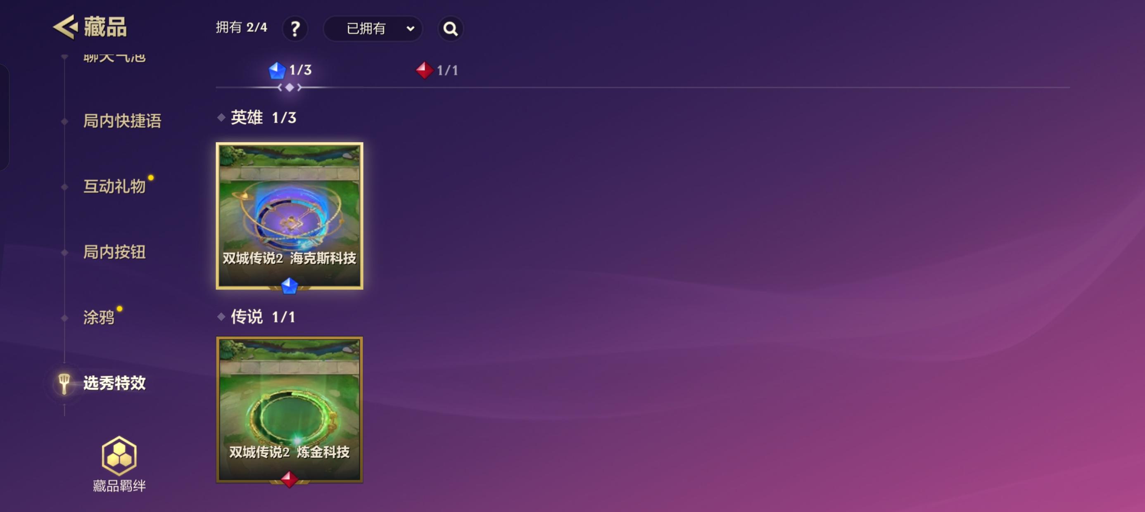Collapse the 英雄 1/3 section header
Image resolution: width=1145 pixels, height=512 pixels.
257,118
